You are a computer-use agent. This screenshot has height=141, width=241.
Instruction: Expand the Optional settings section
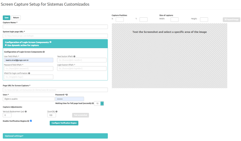[55, 136]
